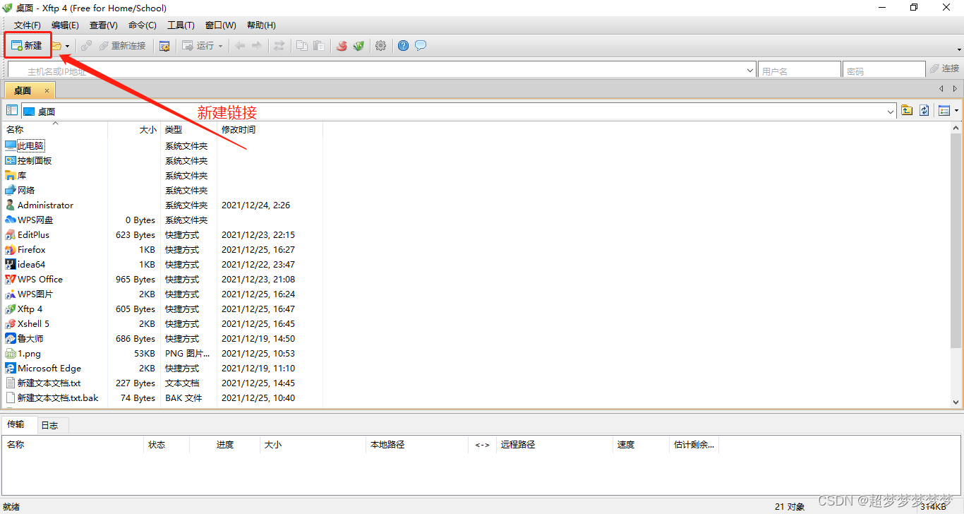Open the session properties icon
Viewport: 964px width, 514px height.
click(164, 46)
